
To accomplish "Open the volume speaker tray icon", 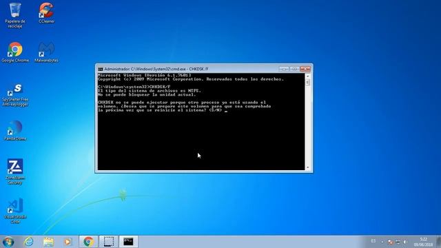I will [405, 242].
